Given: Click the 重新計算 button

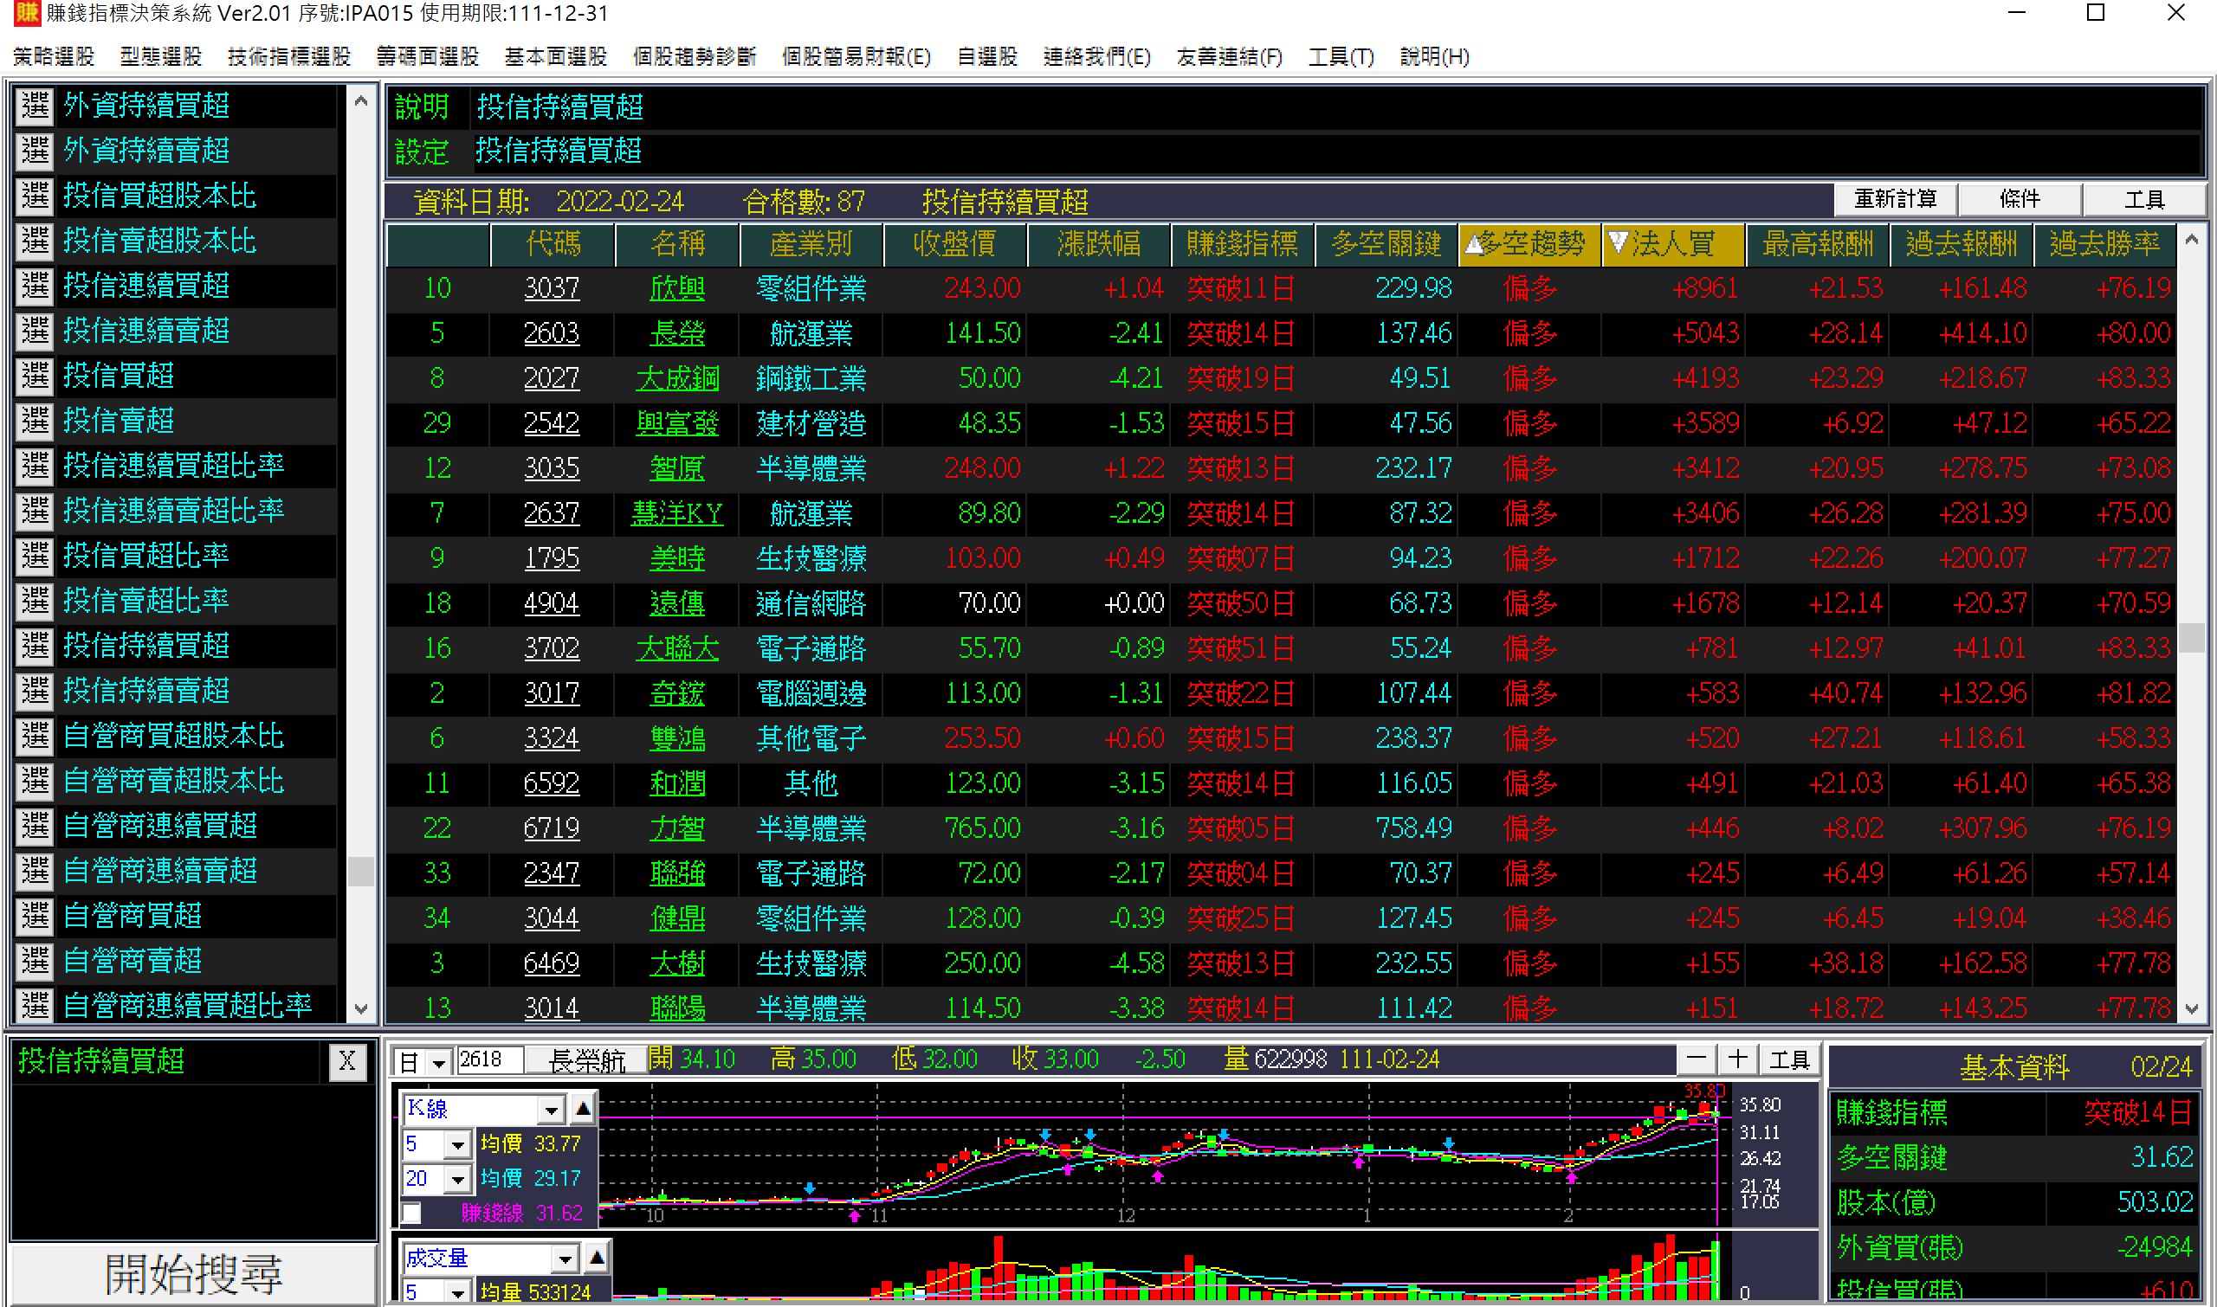Looking at the screenshot, I should [x=1895, y=199].
